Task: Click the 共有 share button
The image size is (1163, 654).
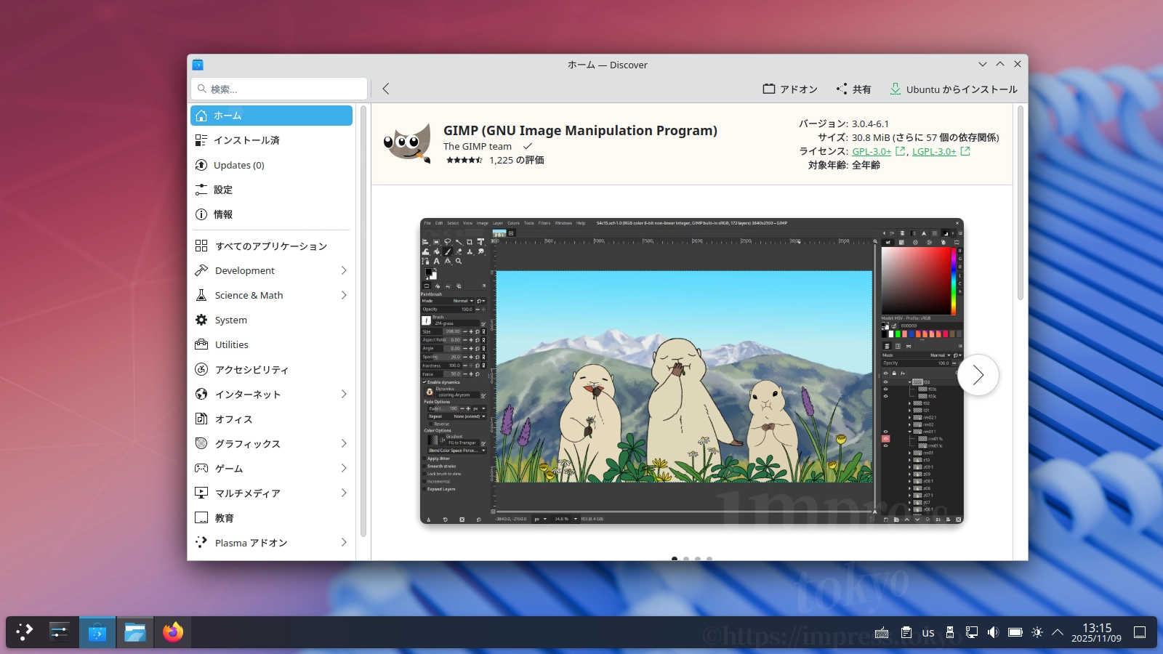Action: tap(853, 89)
